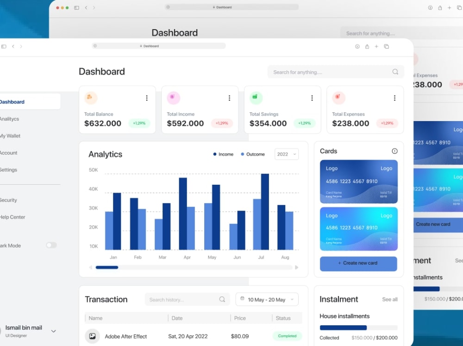The image size is (463, 346).
Task: Open the 2022 year dropdown in Analytics
Action: (287, 154)
